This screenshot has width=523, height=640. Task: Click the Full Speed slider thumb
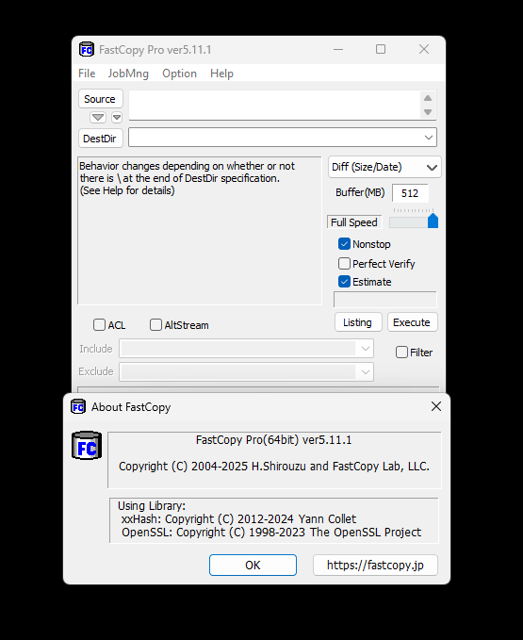(x=433, y=221)
